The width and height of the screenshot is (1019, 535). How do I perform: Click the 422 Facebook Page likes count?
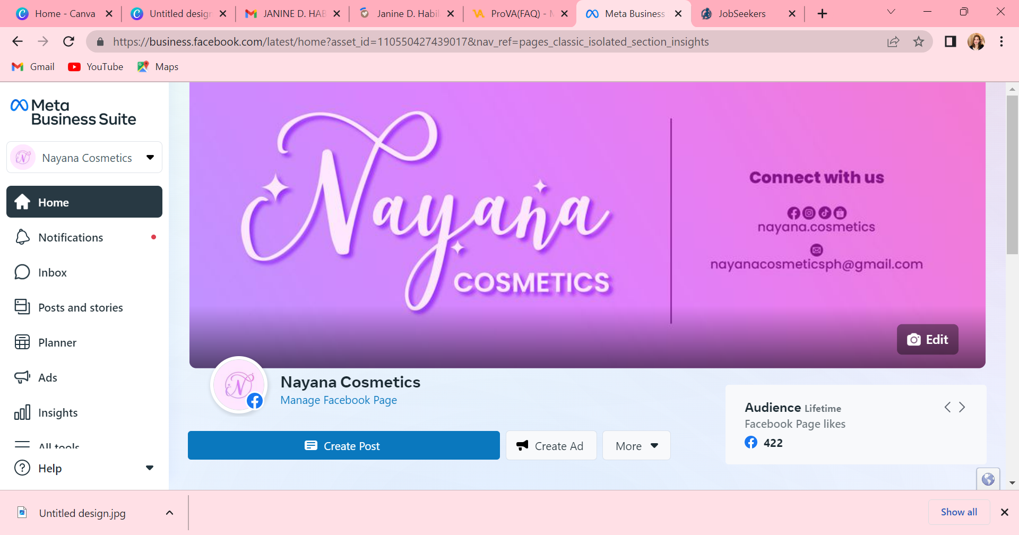click(773, 443)
